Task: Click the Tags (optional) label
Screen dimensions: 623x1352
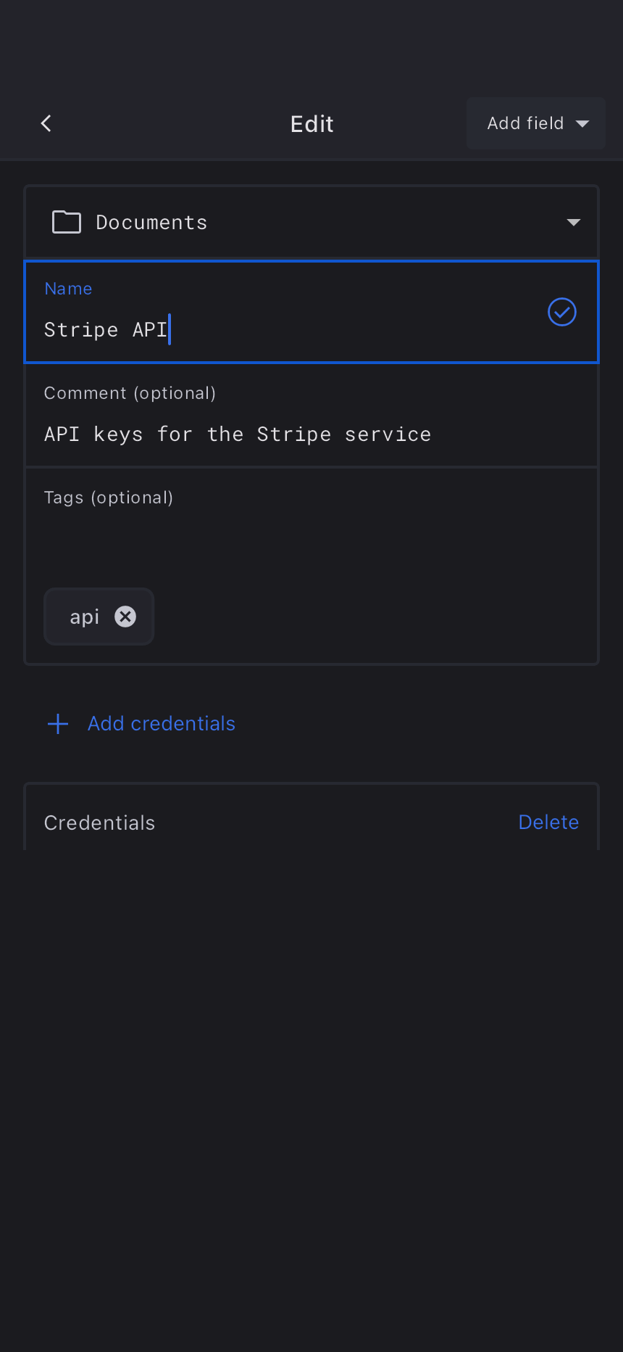Action: (109, 498)
